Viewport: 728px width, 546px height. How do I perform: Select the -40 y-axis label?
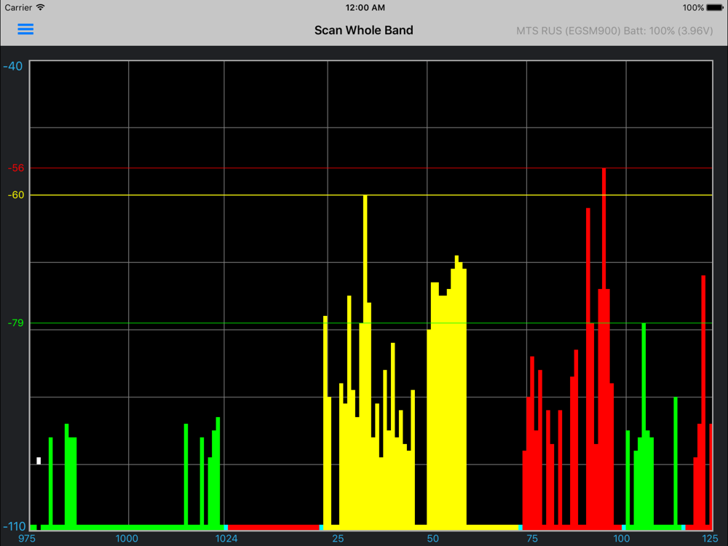click(12, 66)
